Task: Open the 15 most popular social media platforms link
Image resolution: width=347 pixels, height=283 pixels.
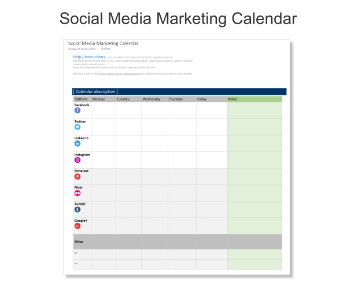Action: point(119,74)
